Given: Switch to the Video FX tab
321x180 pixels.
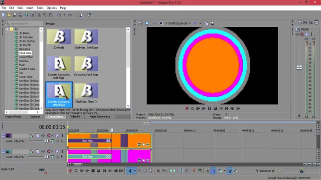Looking at the screenshot, I should (x=75, y=116).
